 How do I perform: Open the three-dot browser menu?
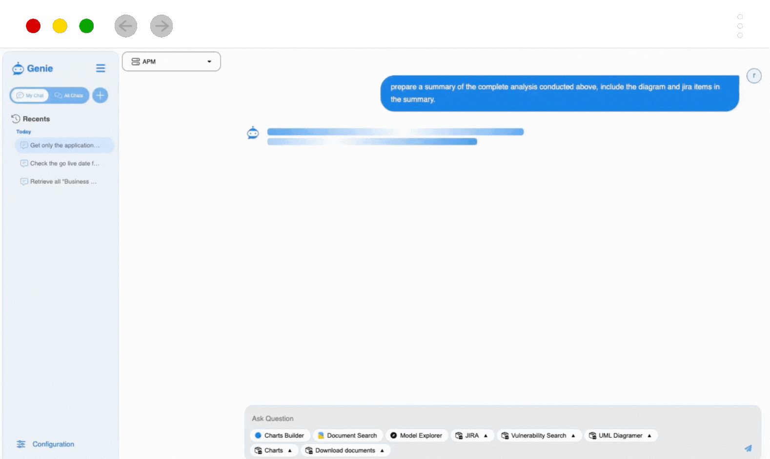(740, 26)
